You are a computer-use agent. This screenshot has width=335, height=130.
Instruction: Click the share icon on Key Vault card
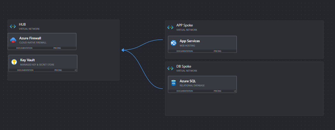click(x=76, y=70)
